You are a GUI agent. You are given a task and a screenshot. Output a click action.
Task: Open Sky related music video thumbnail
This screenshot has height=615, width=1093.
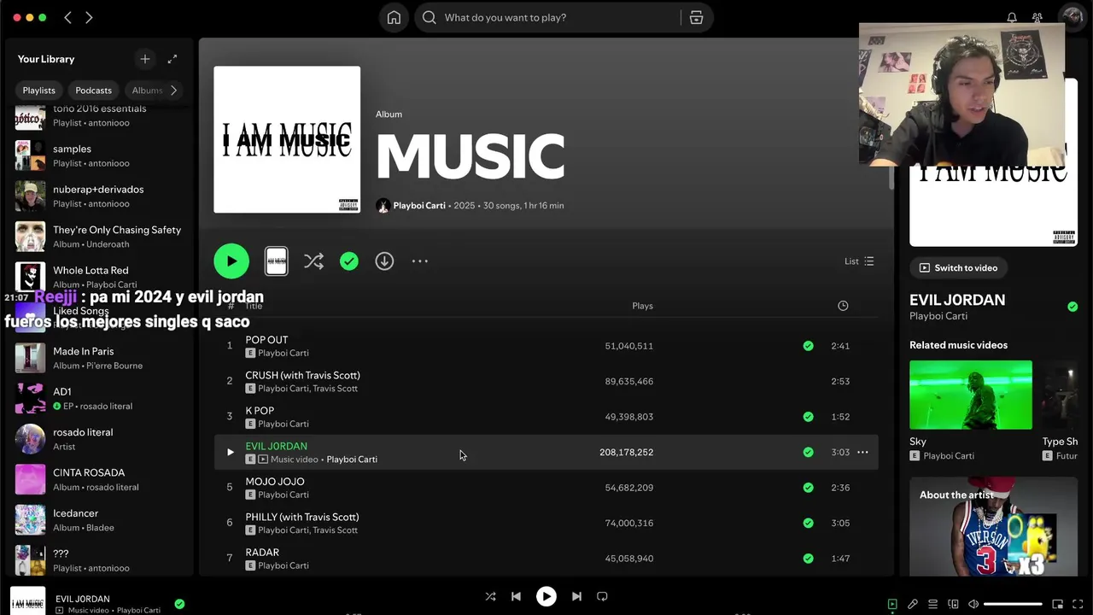pyautogui.click(x=971, y=395)
